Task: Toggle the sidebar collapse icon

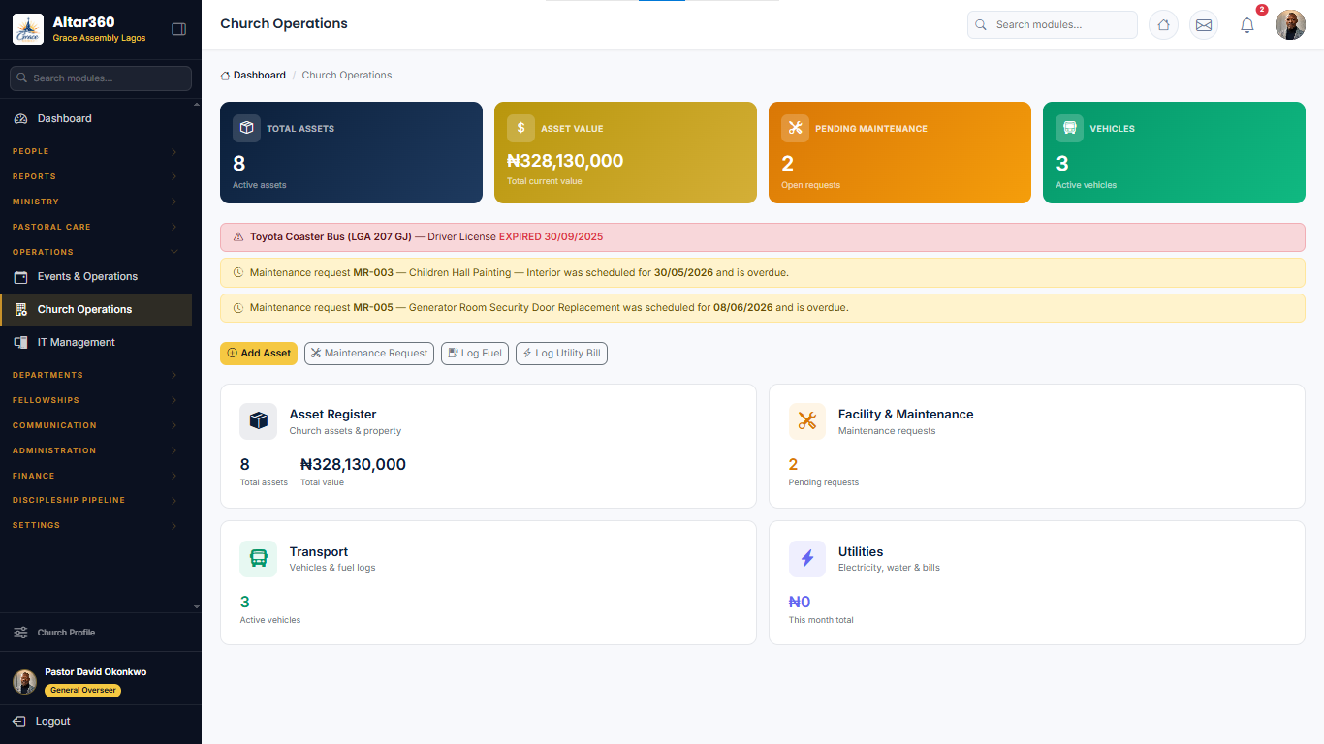Action: click(x=178, y=29)
